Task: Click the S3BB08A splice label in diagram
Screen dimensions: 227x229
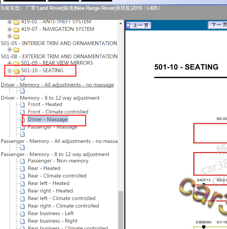Action: click(x=203, y=222)
